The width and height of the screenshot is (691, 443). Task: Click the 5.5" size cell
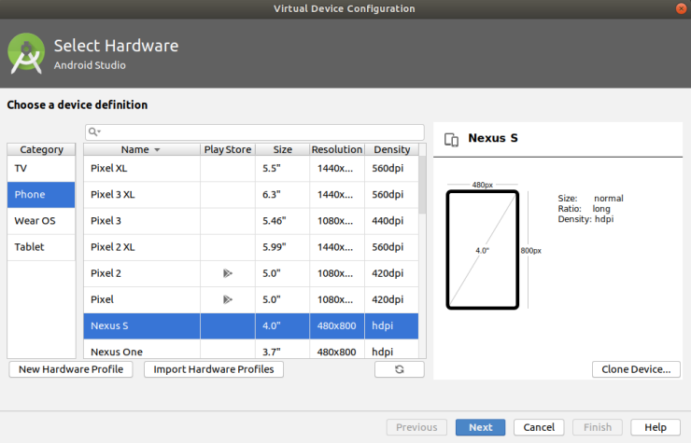click(283, 169)
